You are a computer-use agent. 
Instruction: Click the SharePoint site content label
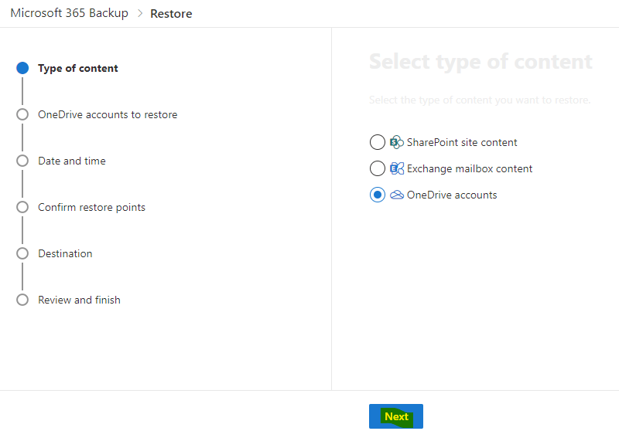tap(462, 142)
